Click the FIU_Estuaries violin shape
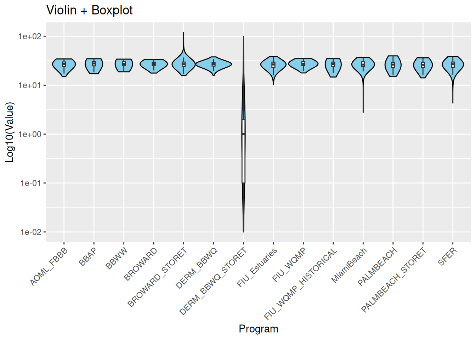The image size is (476, 340). coord(268,65)
